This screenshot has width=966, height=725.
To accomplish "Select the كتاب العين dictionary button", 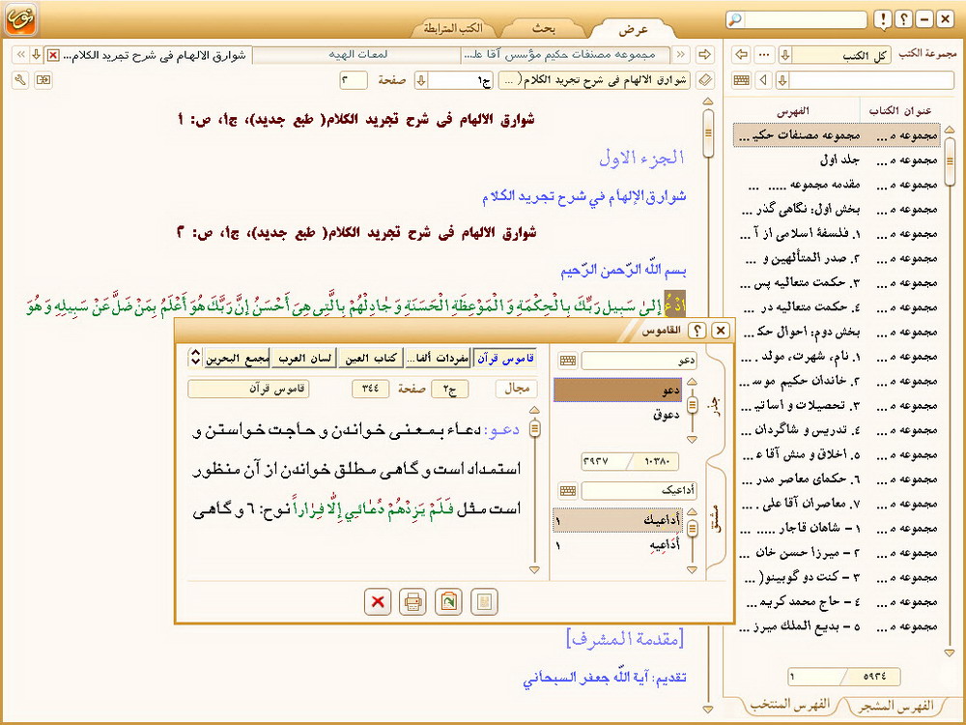I will click(x=371, y=359).
